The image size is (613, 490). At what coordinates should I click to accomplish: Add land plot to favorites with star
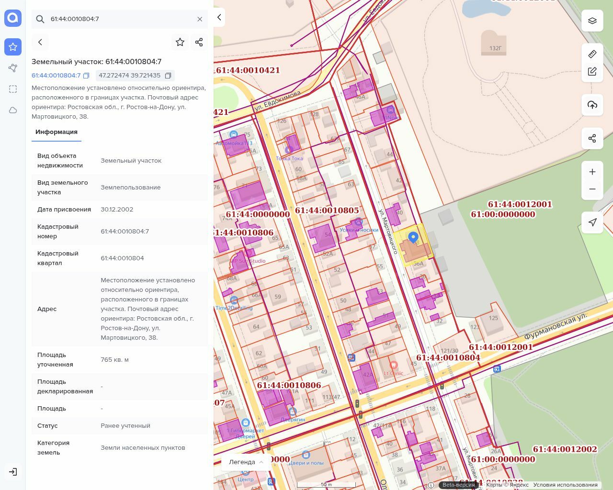click(x=180, y=42)
